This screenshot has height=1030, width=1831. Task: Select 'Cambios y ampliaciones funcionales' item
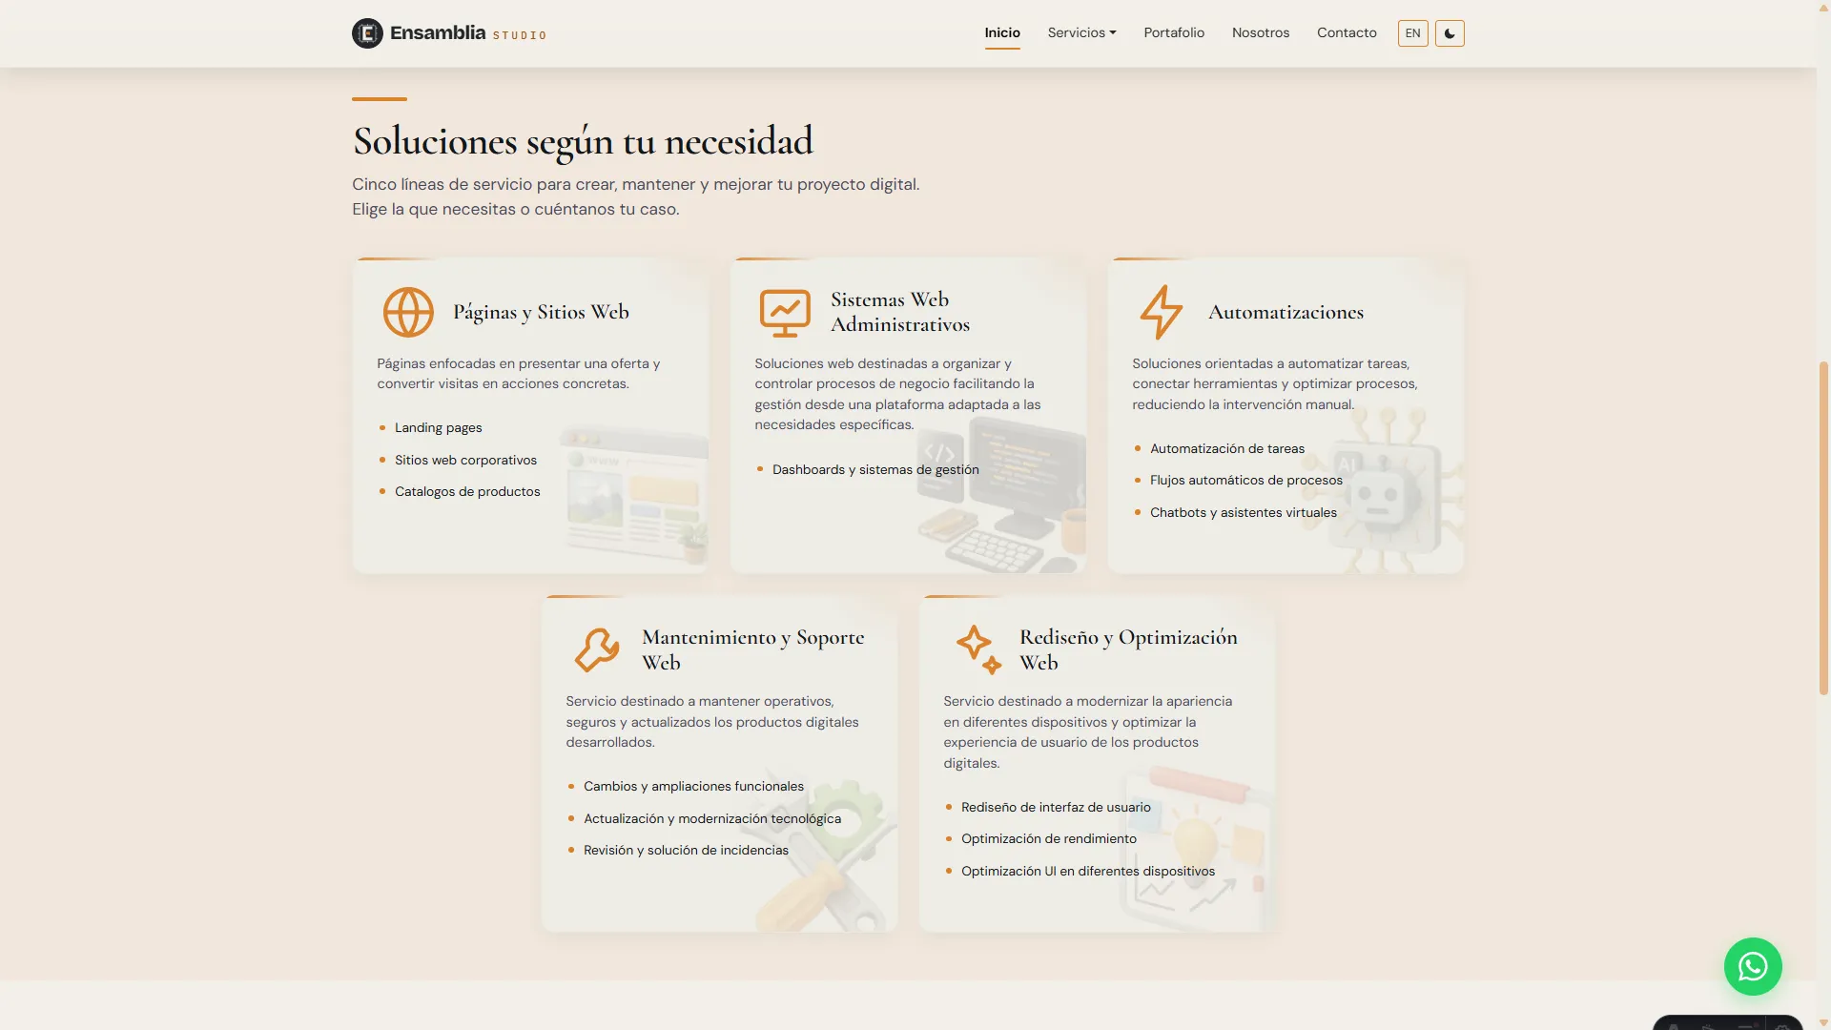693,786
